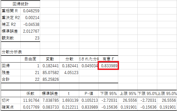177x111 pixels.
Task: Click the 重相関 R label cell
Action: (x=11, y=11)
